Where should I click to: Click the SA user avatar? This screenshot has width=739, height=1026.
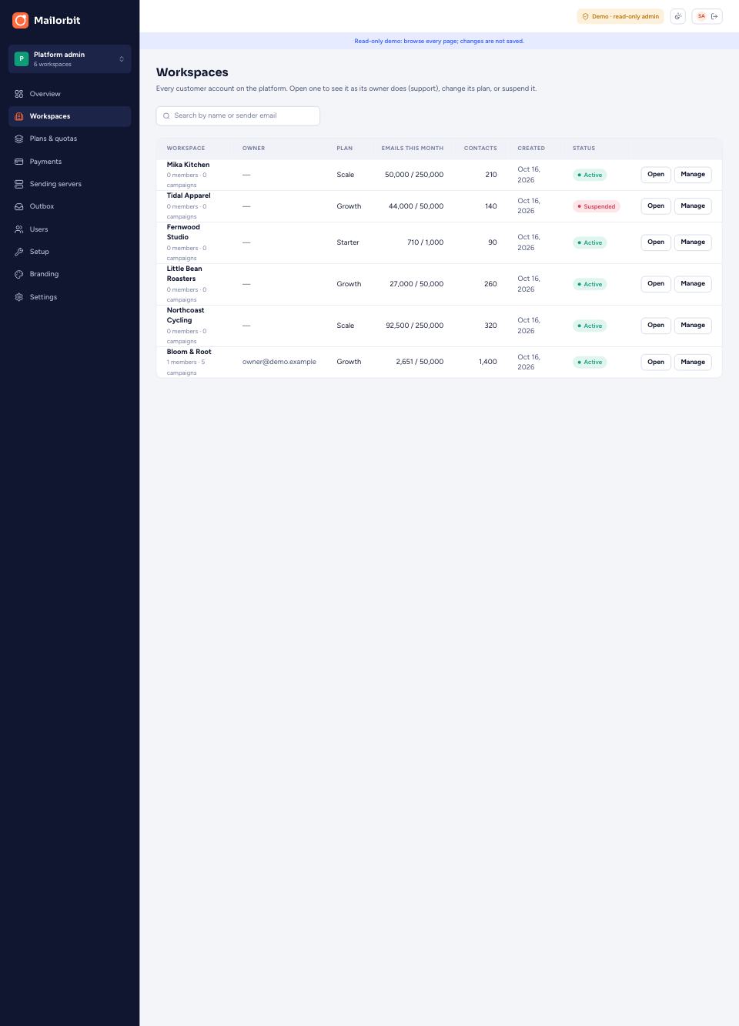(x=701, y=16)
